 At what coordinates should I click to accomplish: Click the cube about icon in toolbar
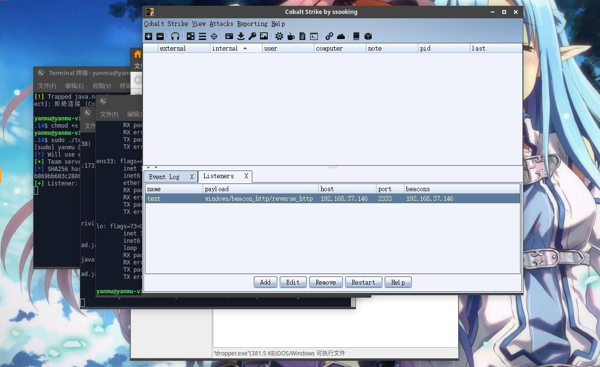click(368, 36)
